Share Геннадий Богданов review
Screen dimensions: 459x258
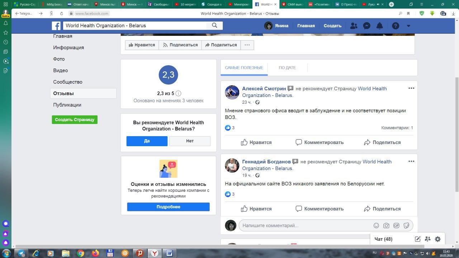pos(382,209)
